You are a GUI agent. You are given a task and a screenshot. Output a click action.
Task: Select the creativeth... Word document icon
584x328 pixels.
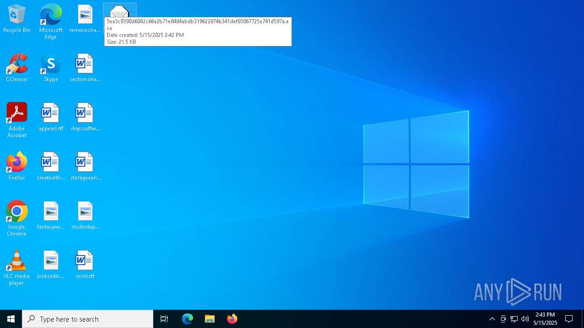(x=51, y=167)
